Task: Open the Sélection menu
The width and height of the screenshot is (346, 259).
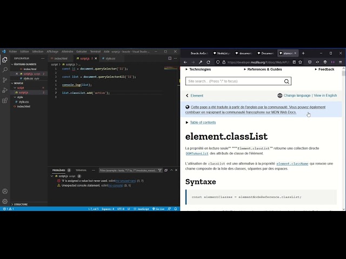Action: (38, 52)
